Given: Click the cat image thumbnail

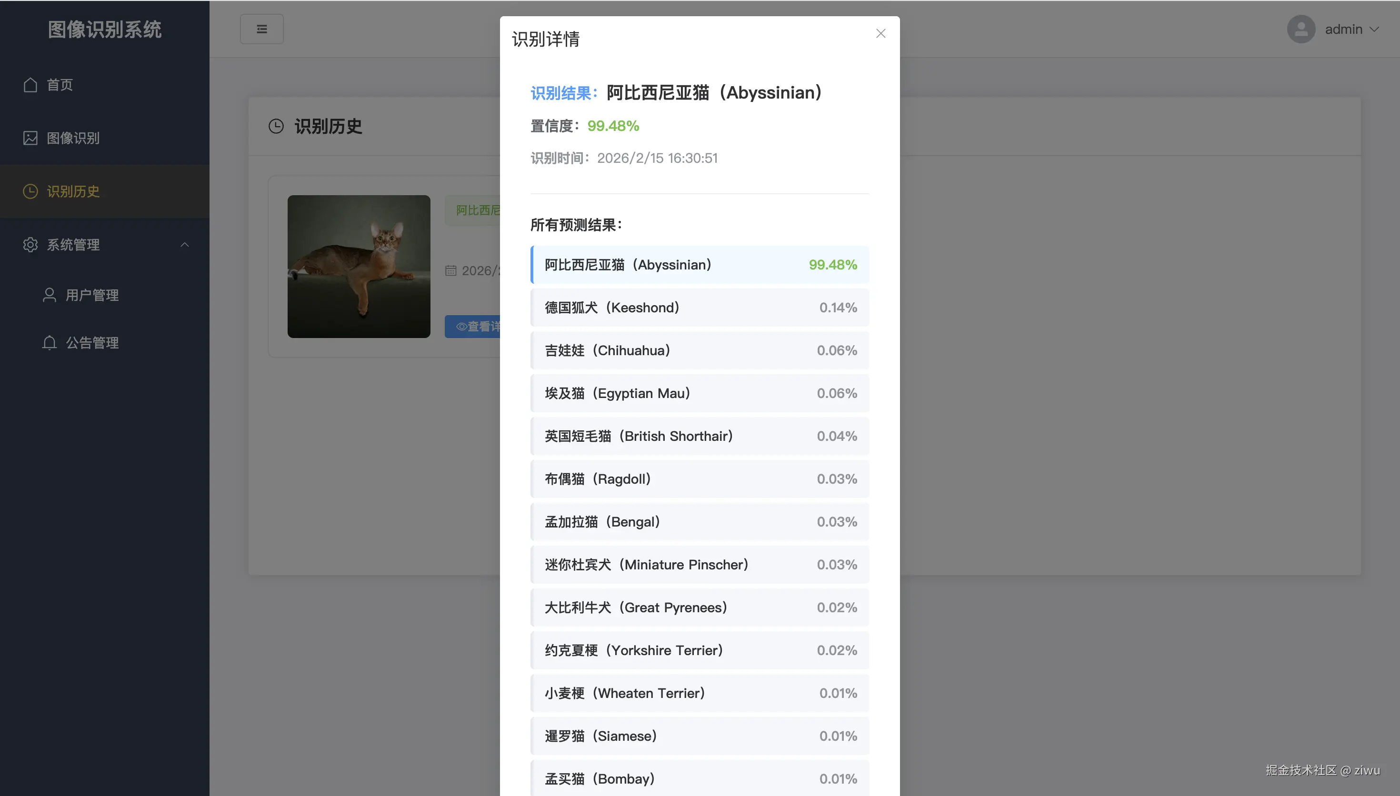Looking at the screenshot, I should [359, 267].
